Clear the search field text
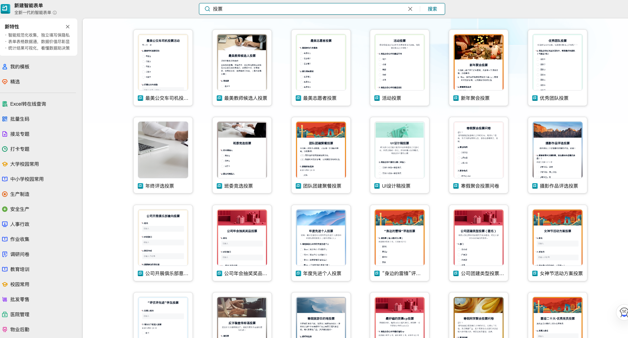 pyautogui.click(x=410, y=9)
